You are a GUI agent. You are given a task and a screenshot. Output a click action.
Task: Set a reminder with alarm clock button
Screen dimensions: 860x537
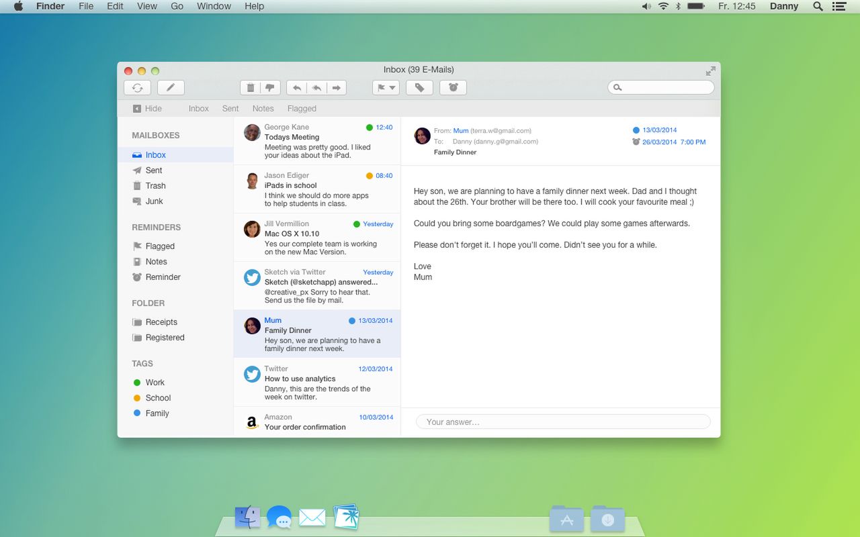(453, 88)
